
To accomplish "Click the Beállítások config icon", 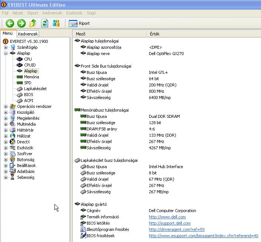I will (13, 166).
